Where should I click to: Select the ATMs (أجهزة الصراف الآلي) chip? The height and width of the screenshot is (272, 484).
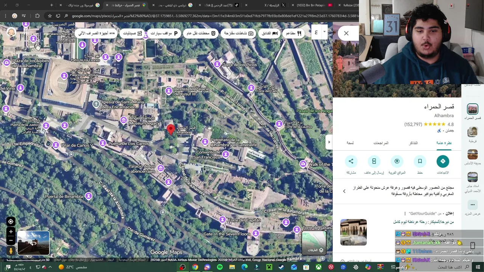pos(97,33)
